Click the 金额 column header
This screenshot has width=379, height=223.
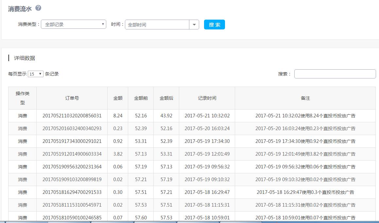coord(118,98)
